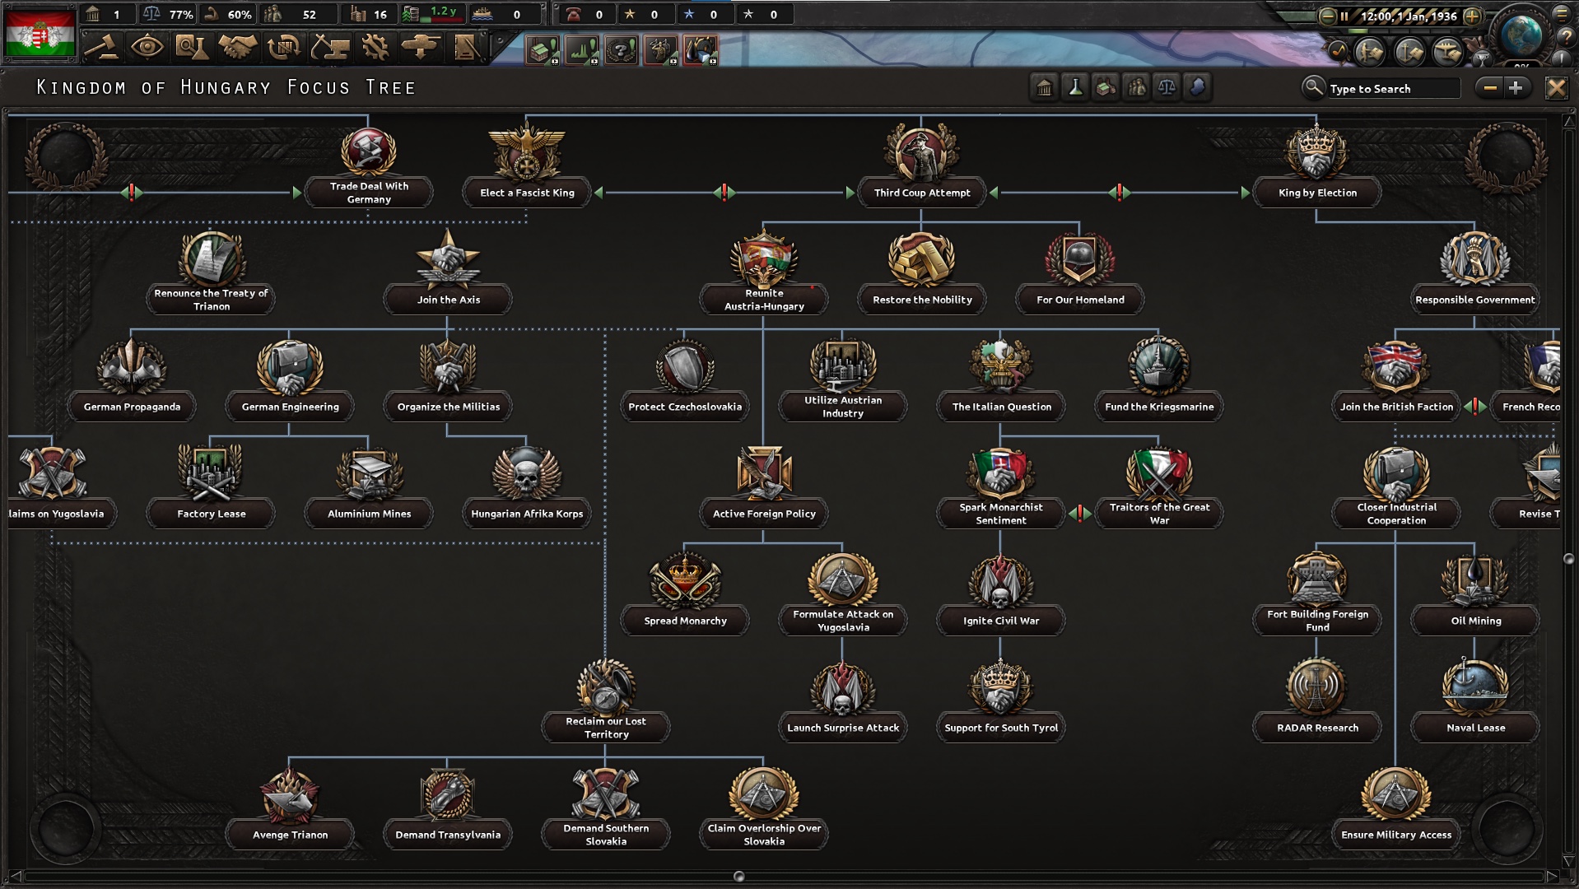Click the 77% stability indicator
The height and width of the screenshot is (889, 1579).
click(x=167, y=14)
